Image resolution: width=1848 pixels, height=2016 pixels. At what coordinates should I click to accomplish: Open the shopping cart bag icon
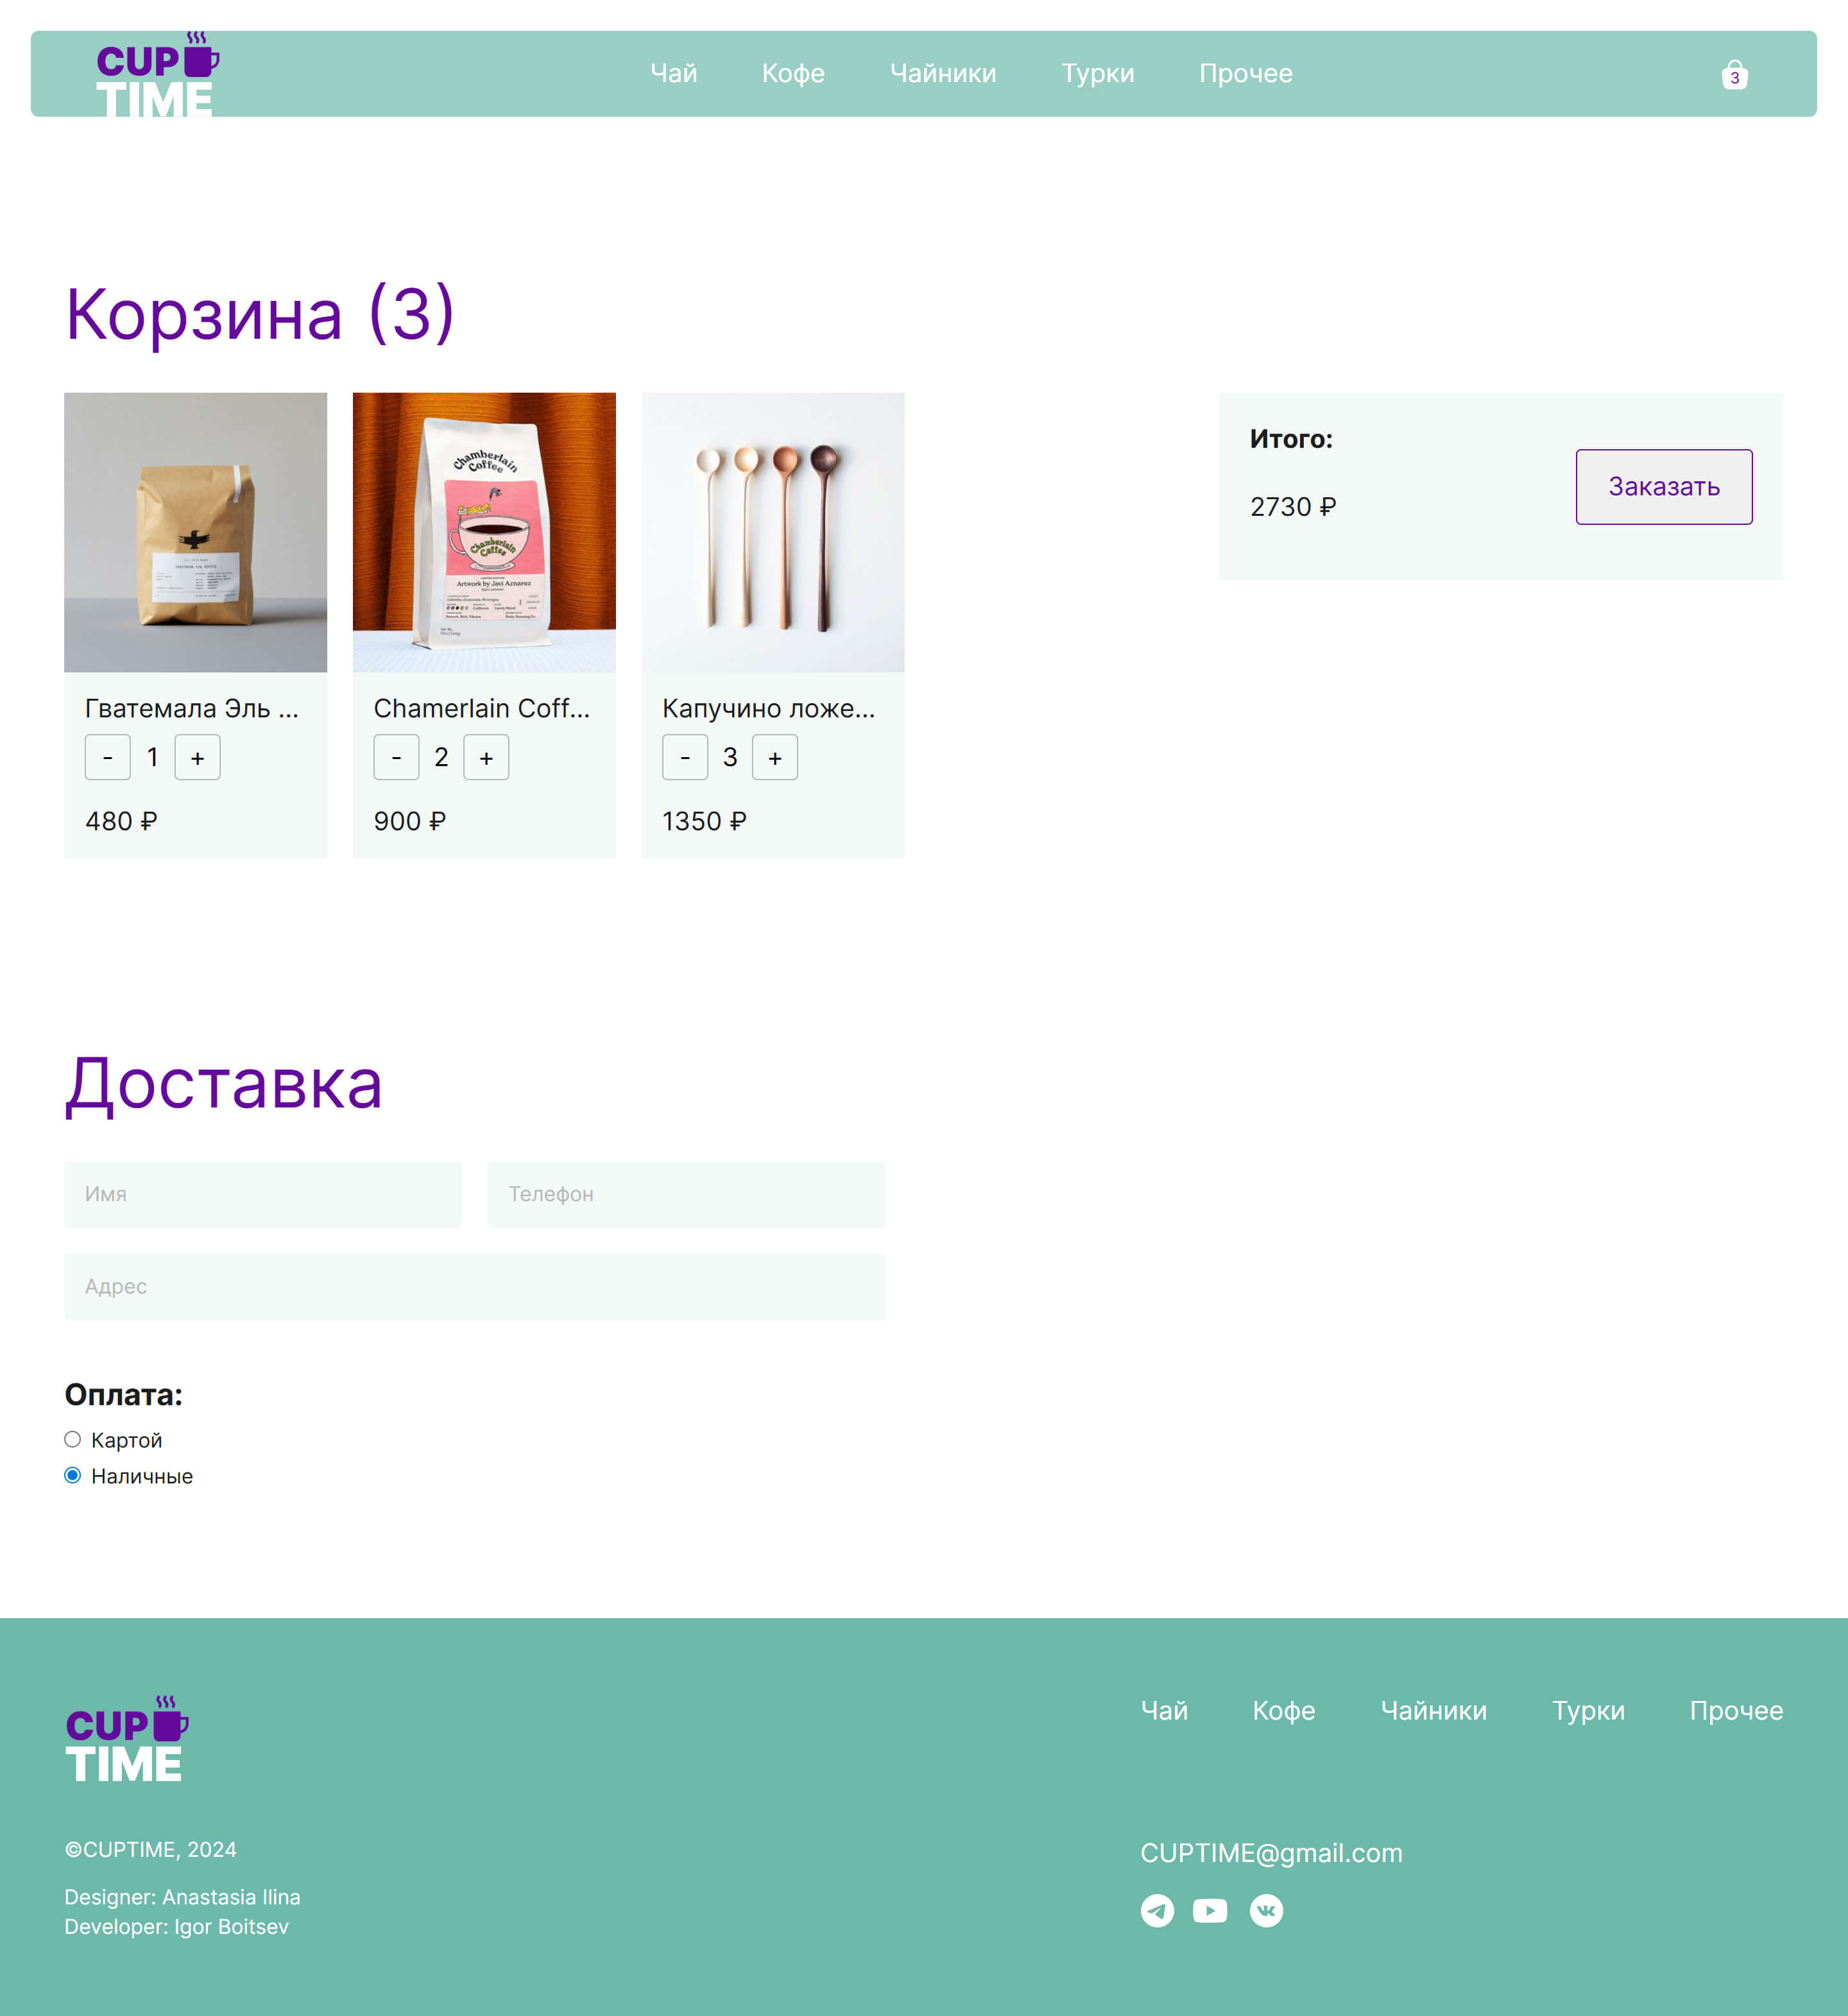tap(1734, 74)
